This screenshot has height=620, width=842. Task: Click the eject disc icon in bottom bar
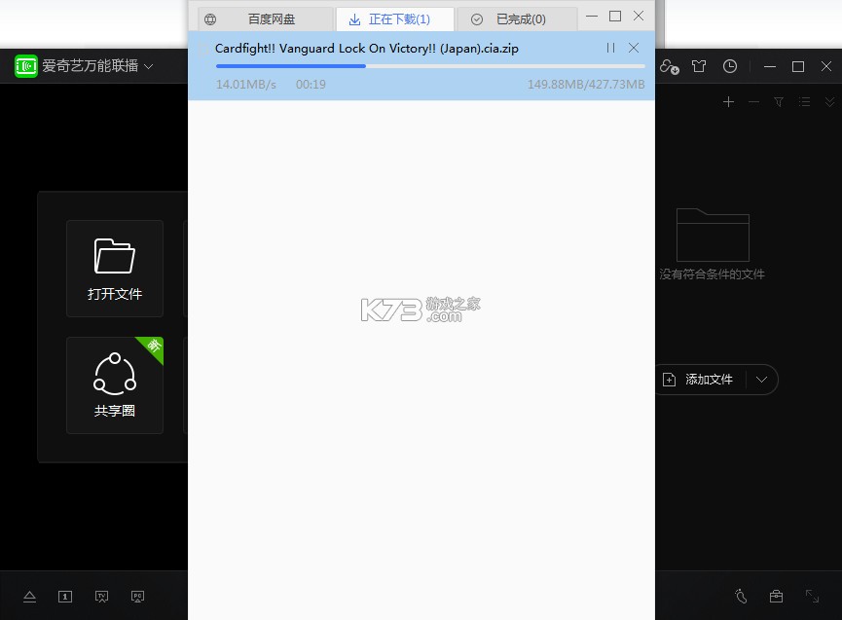point(29,596)
